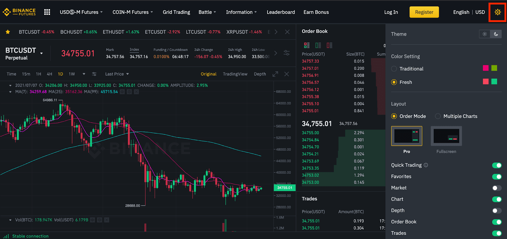Advance favorites ticker list chevron

tap(276, 32)
